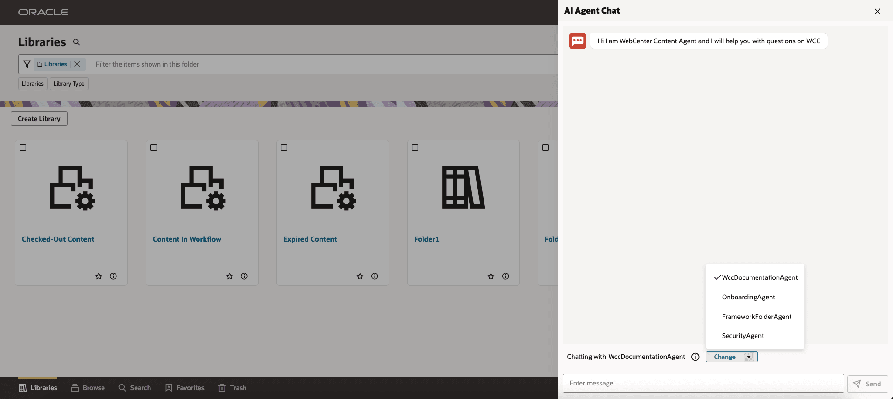Switch to the Search tab
The width and height of the screenshot is (893, 399).
click(x=135, y=388)
